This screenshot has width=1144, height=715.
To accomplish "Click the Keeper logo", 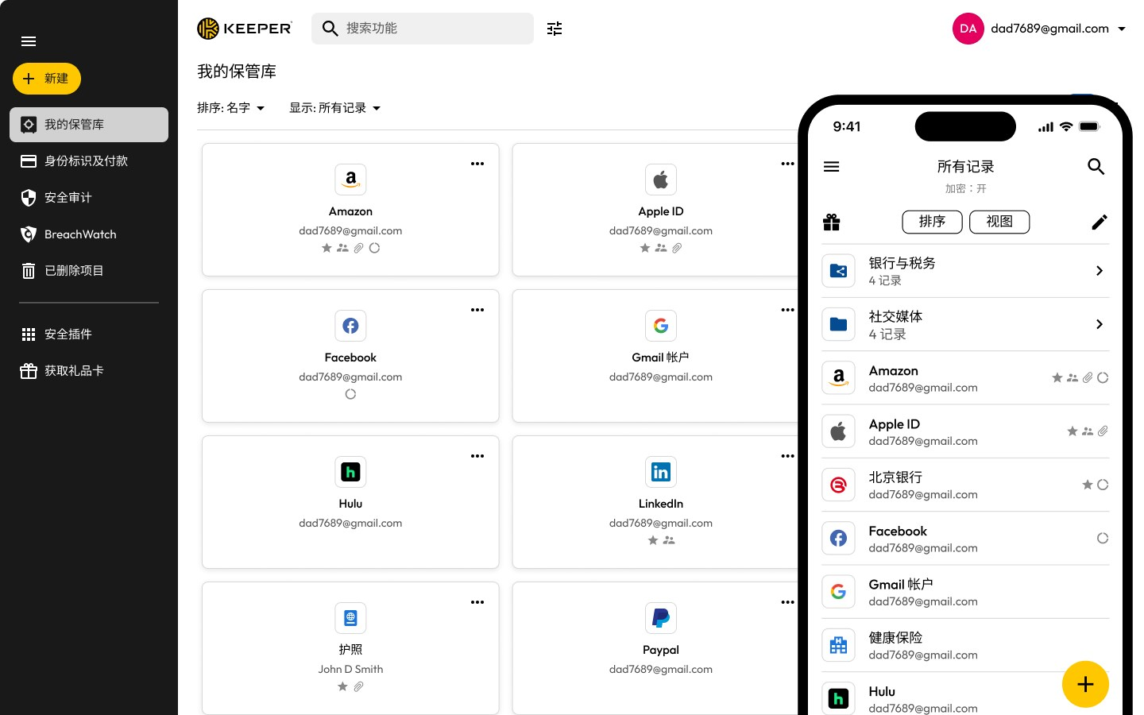I will point(245,29).
